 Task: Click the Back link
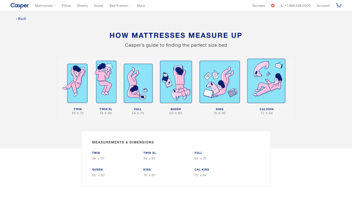pyautogui.click(x=21, y=18)
